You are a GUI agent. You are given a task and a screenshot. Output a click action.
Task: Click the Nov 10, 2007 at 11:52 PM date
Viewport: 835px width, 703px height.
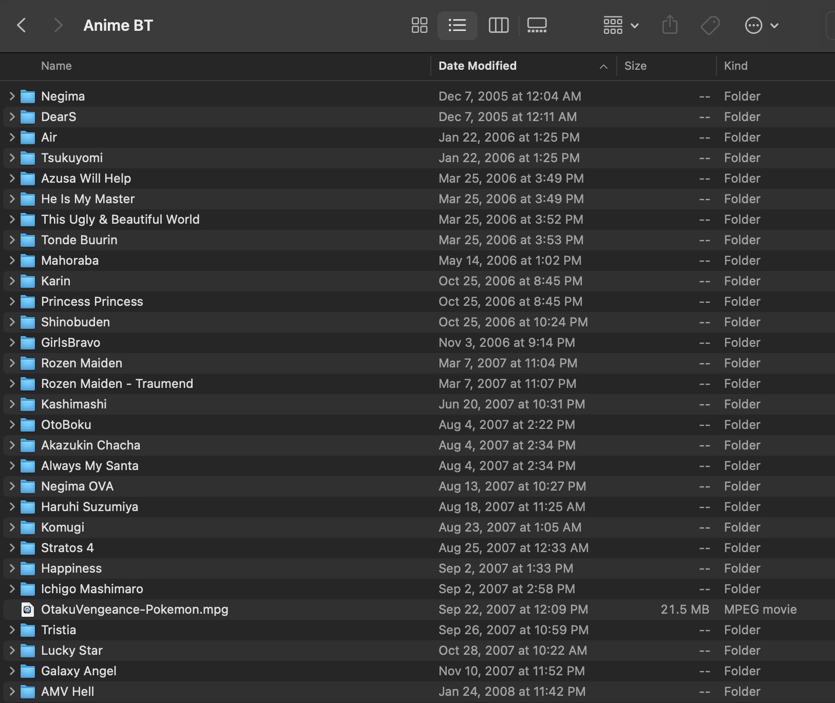coord(511,671)
